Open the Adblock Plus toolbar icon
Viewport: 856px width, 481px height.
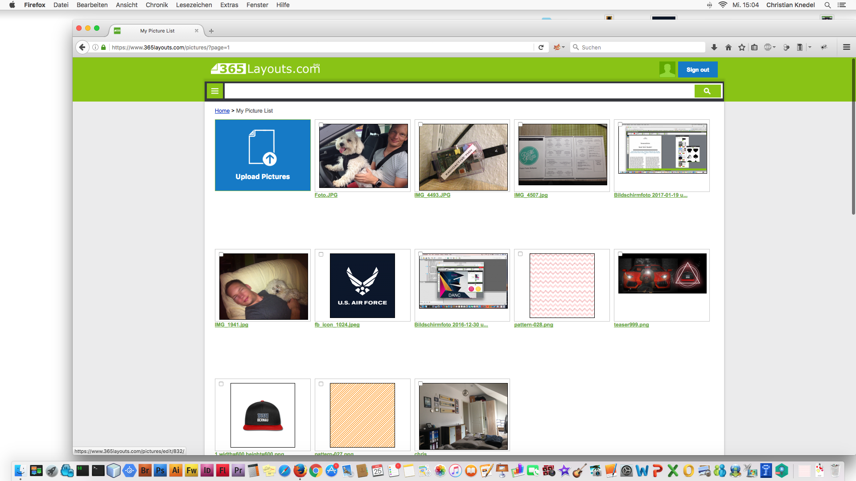(767, 47)
